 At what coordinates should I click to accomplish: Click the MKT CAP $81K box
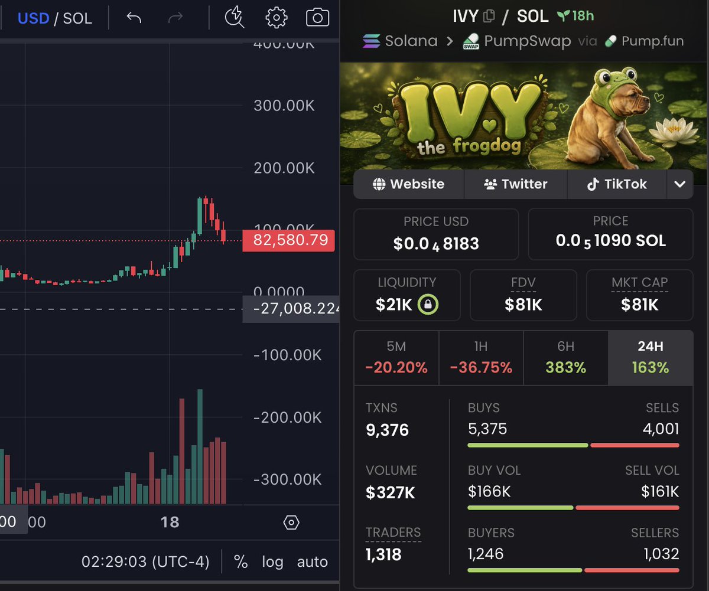pos(639,295)
